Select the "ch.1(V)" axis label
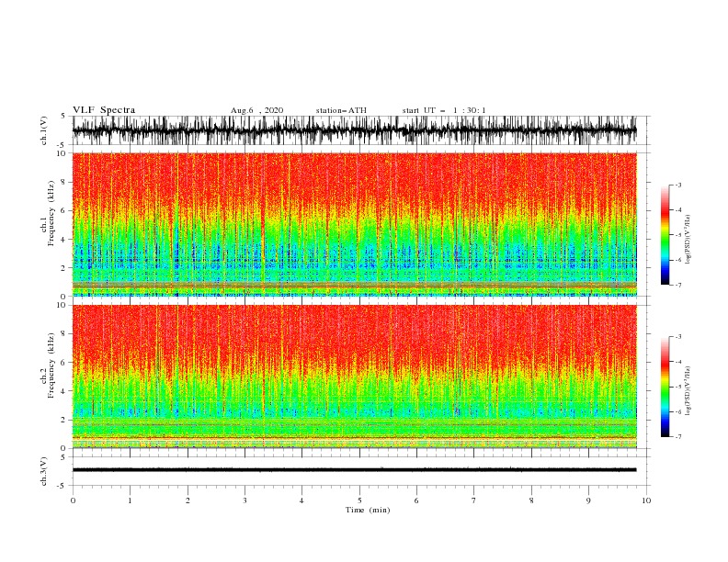 [x=44, y=130]
